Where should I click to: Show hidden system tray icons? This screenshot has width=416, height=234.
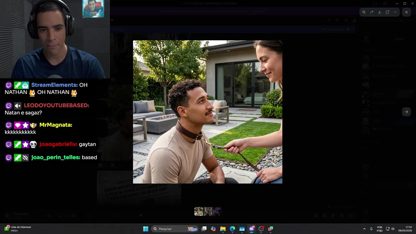pos(364,229)
